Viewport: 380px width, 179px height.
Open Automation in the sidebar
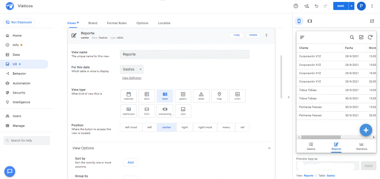tap(21, 83)
